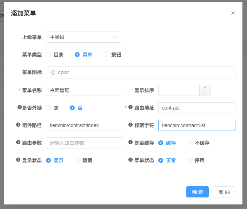Click the 菜单图标 label
The width and height of the screenshot is (247, 209).
click(32, 72)
